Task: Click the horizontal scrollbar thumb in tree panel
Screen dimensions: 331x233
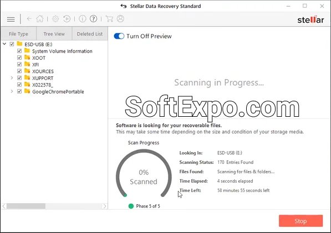Action: 26,206
